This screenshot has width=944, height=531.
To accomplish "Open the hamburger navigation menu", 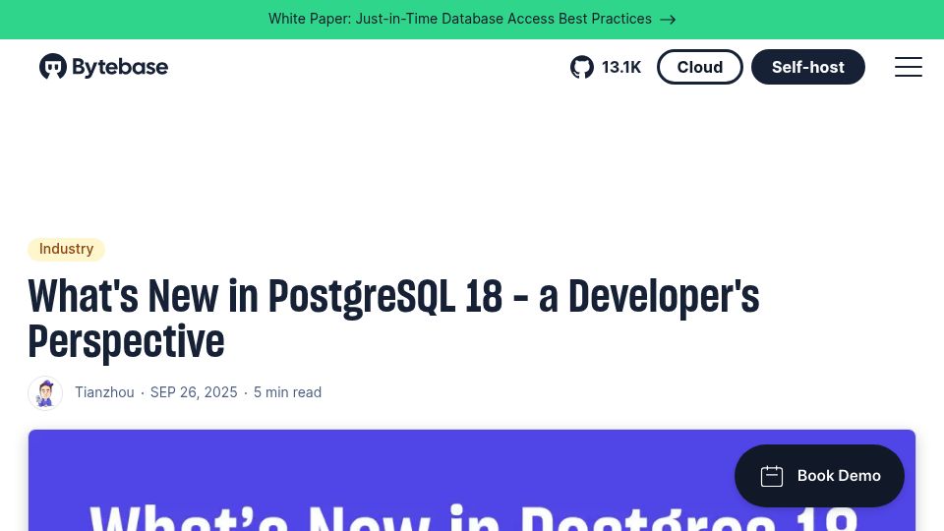I will pos(908,67).
